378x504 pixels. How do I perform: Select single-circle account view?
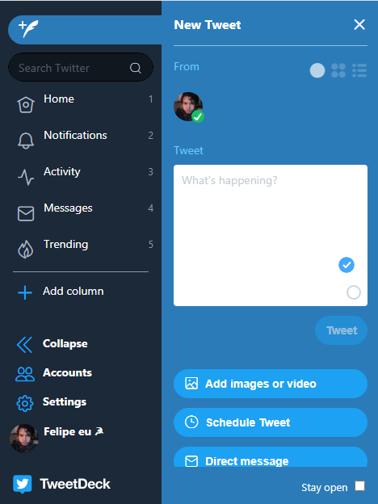(x=317, y=70)
